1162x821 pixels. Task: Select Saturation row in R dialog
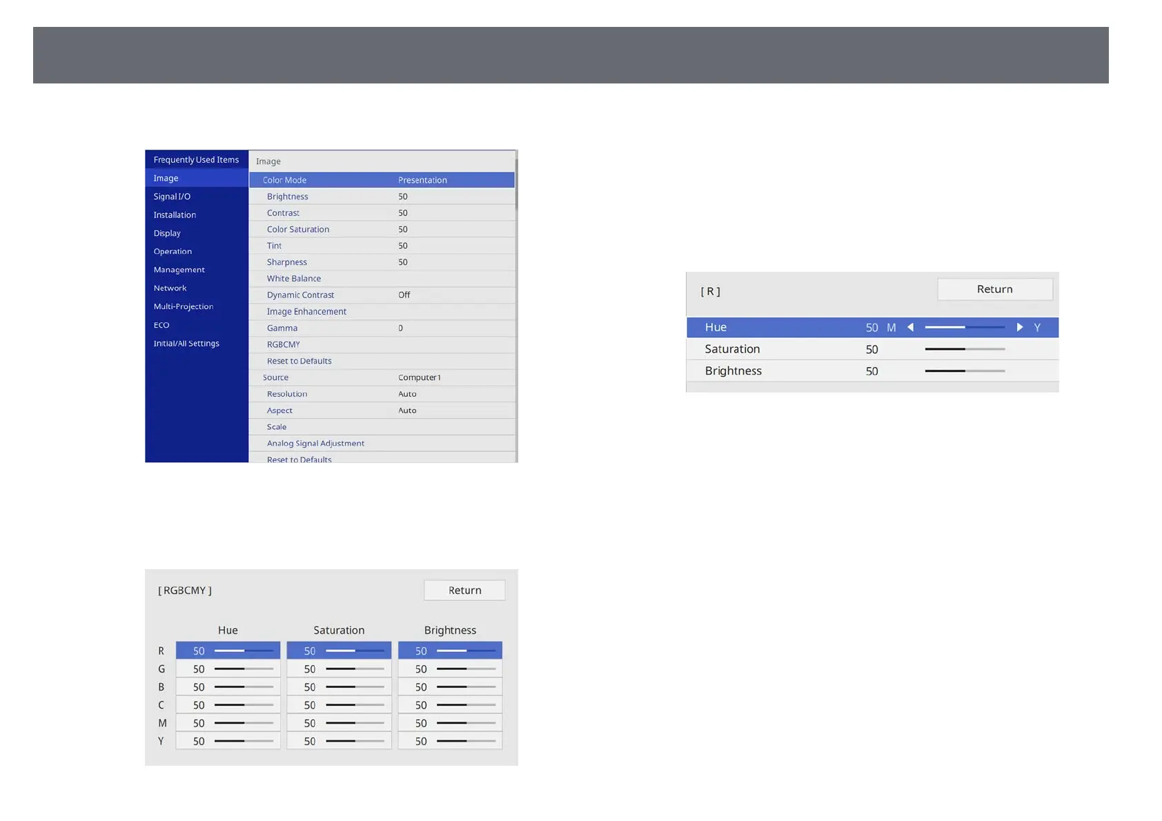pos(872,349)
